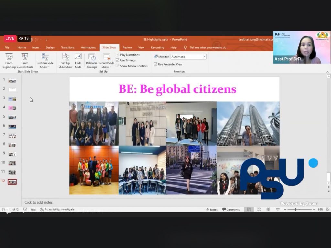Select slide 5 thumbnail
The height and width of the screenshot is (248, 331).
tap(12, 117)
